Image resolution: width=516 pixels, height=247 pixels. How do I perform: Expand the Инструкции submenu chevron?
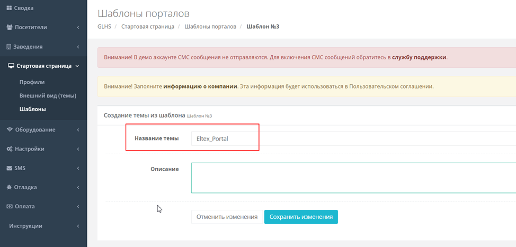[78, 226]
